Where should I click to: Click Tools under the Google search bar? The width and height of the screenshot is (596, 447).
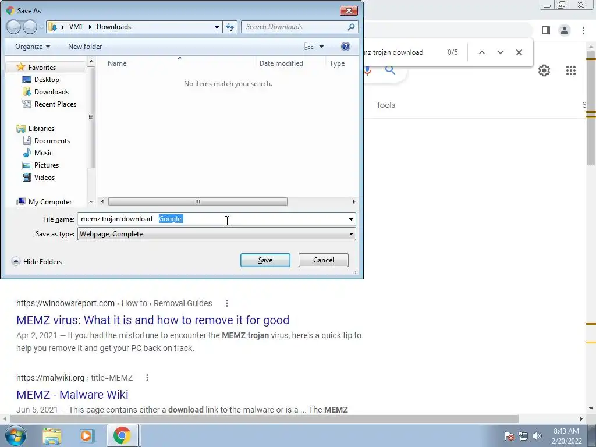385,105
